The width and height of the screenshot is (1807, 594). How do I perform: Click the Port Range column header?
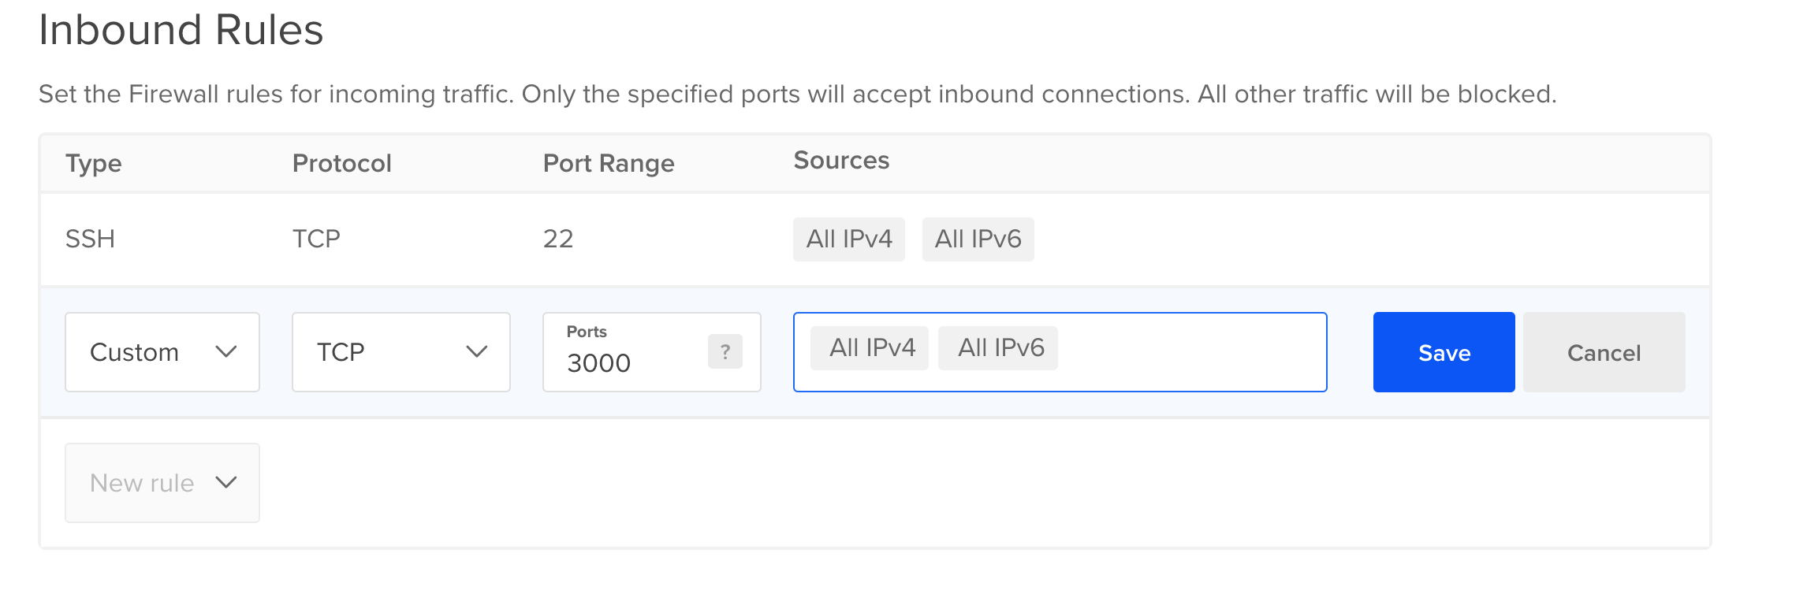click(609, 163)
